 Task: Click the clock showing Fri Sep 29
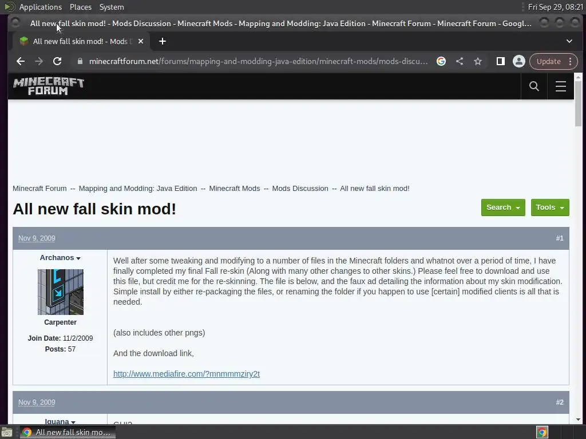pos(555,7)
